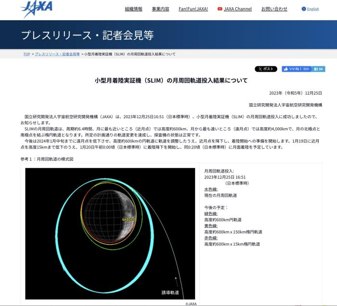The width and height of the screenshot is (337, 306).
Task: Click the yellow SHIOLI label on the Moon
Action: click(129, 219)
